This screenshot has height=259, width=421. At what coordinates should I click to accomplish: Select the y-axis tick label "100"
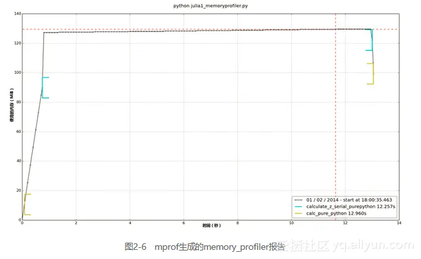pos(18,72)
